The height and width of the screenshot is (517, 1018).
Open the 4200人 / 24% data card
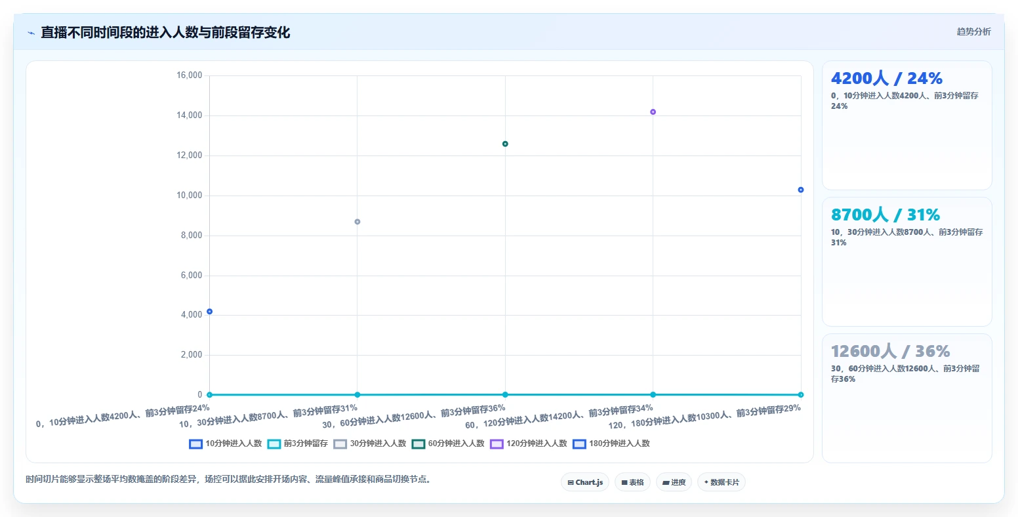coord(907,125)
